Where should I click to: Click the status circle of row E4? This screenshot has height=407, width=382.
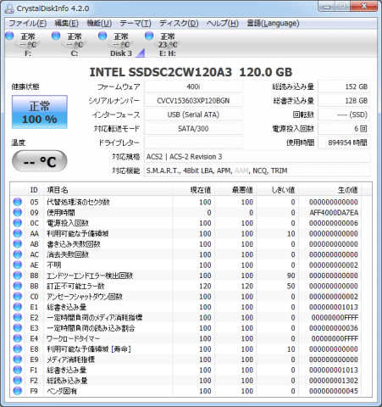18,338
